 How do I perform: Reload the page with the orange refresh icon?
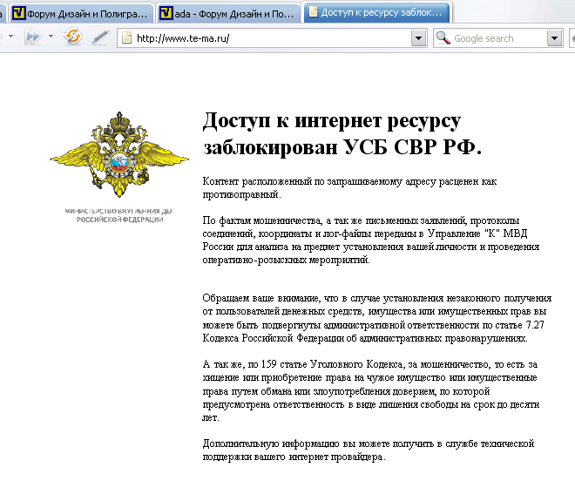pos(72,37)
